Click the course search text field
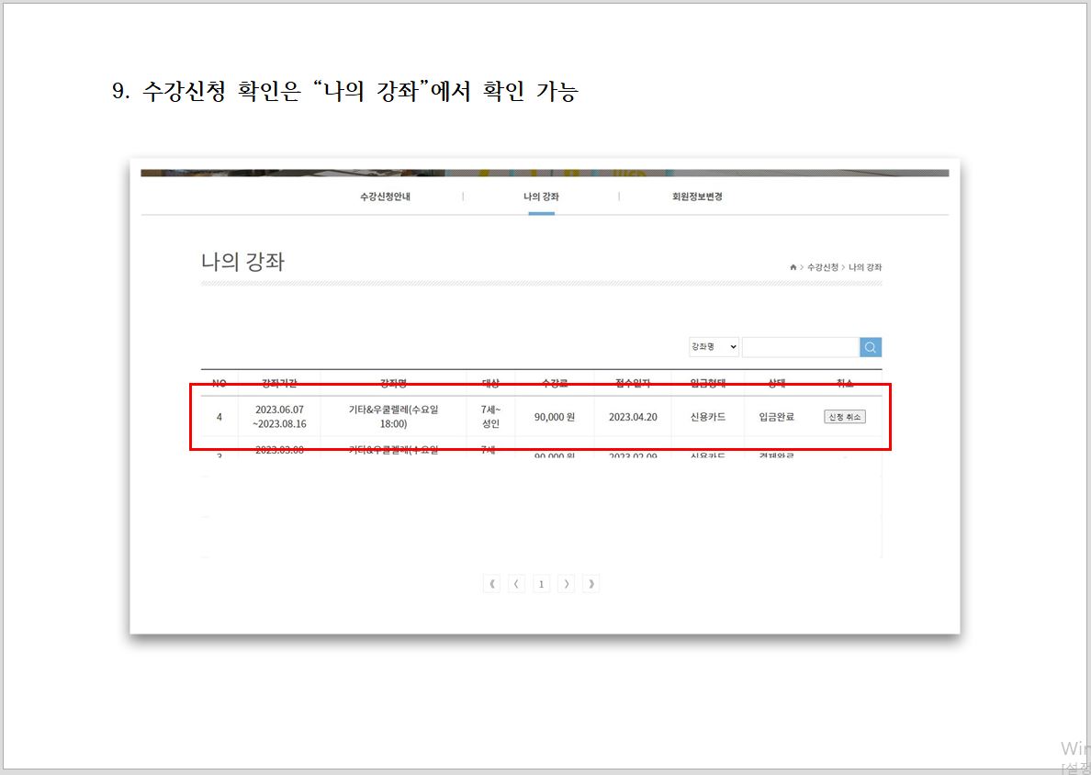The width and height of the screenshot is (1091, 775). (x=801, y=347)
